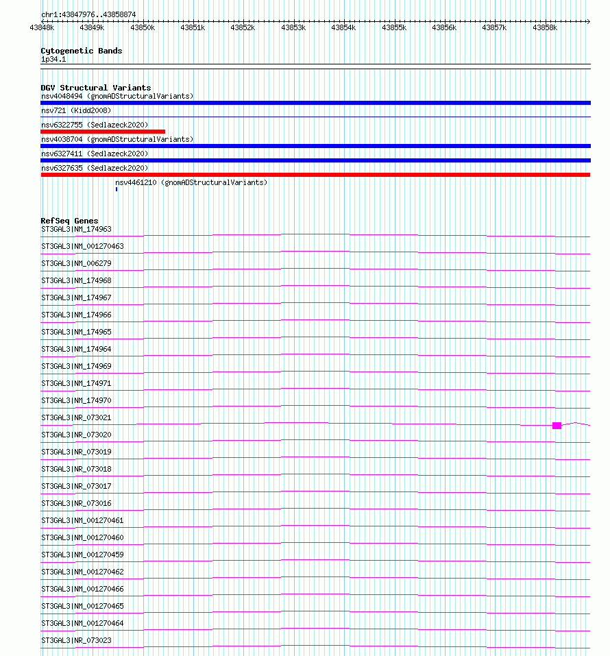
Task: Select transcript ST3GAL3|NM_174970
Action: click(77, 401)
